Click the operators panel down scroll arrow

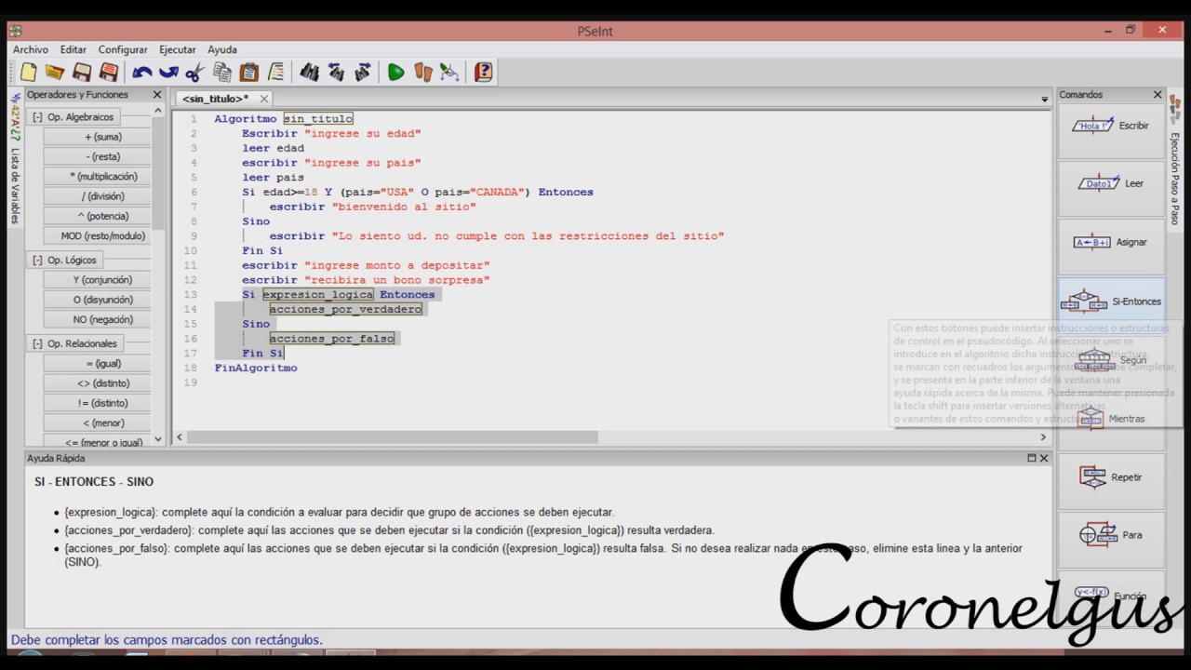click(158, 438)
